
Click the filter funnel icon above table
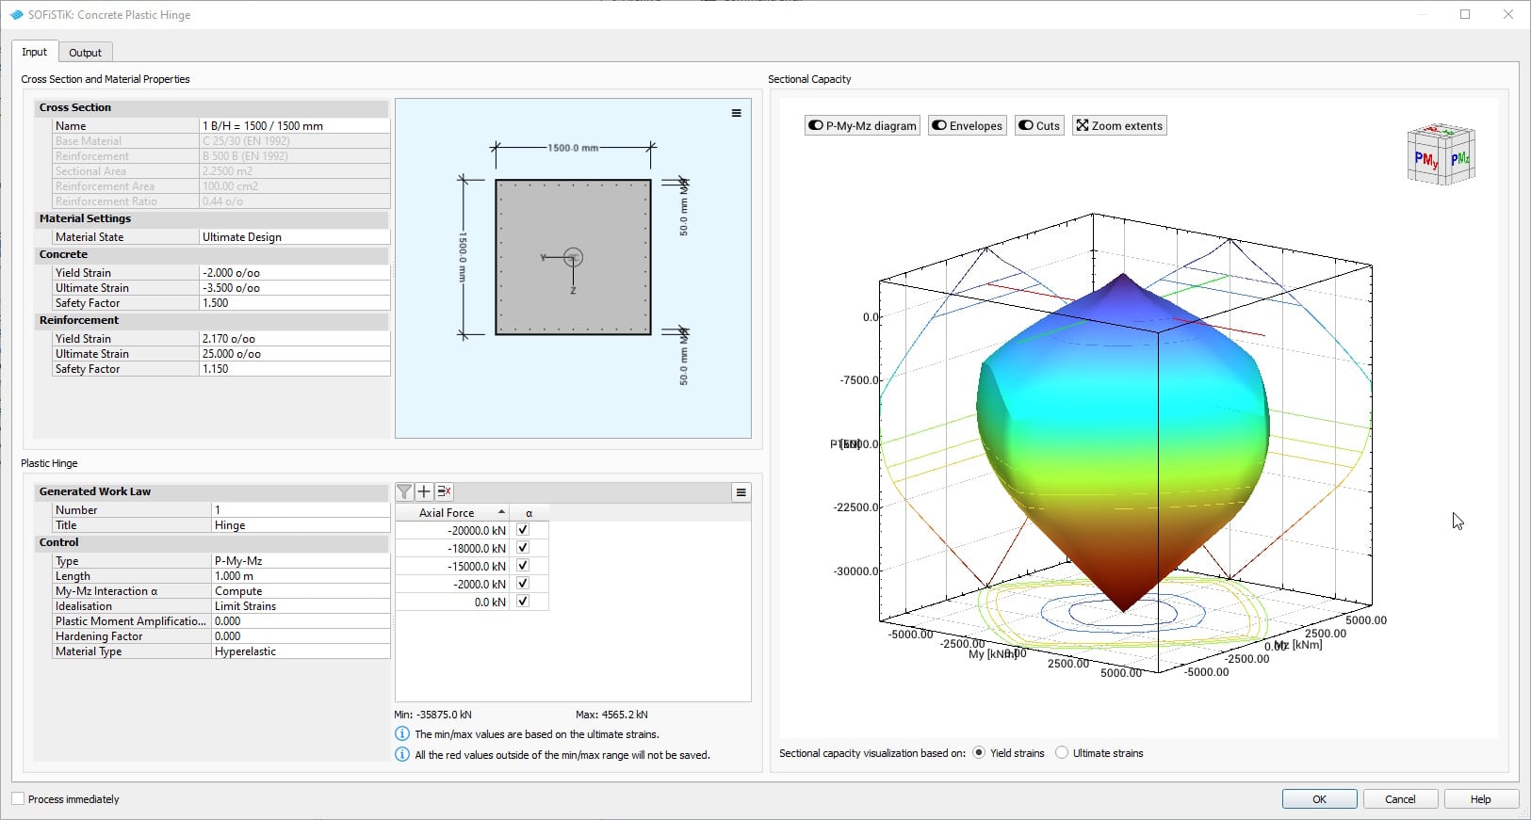click(x=404, y=491)
